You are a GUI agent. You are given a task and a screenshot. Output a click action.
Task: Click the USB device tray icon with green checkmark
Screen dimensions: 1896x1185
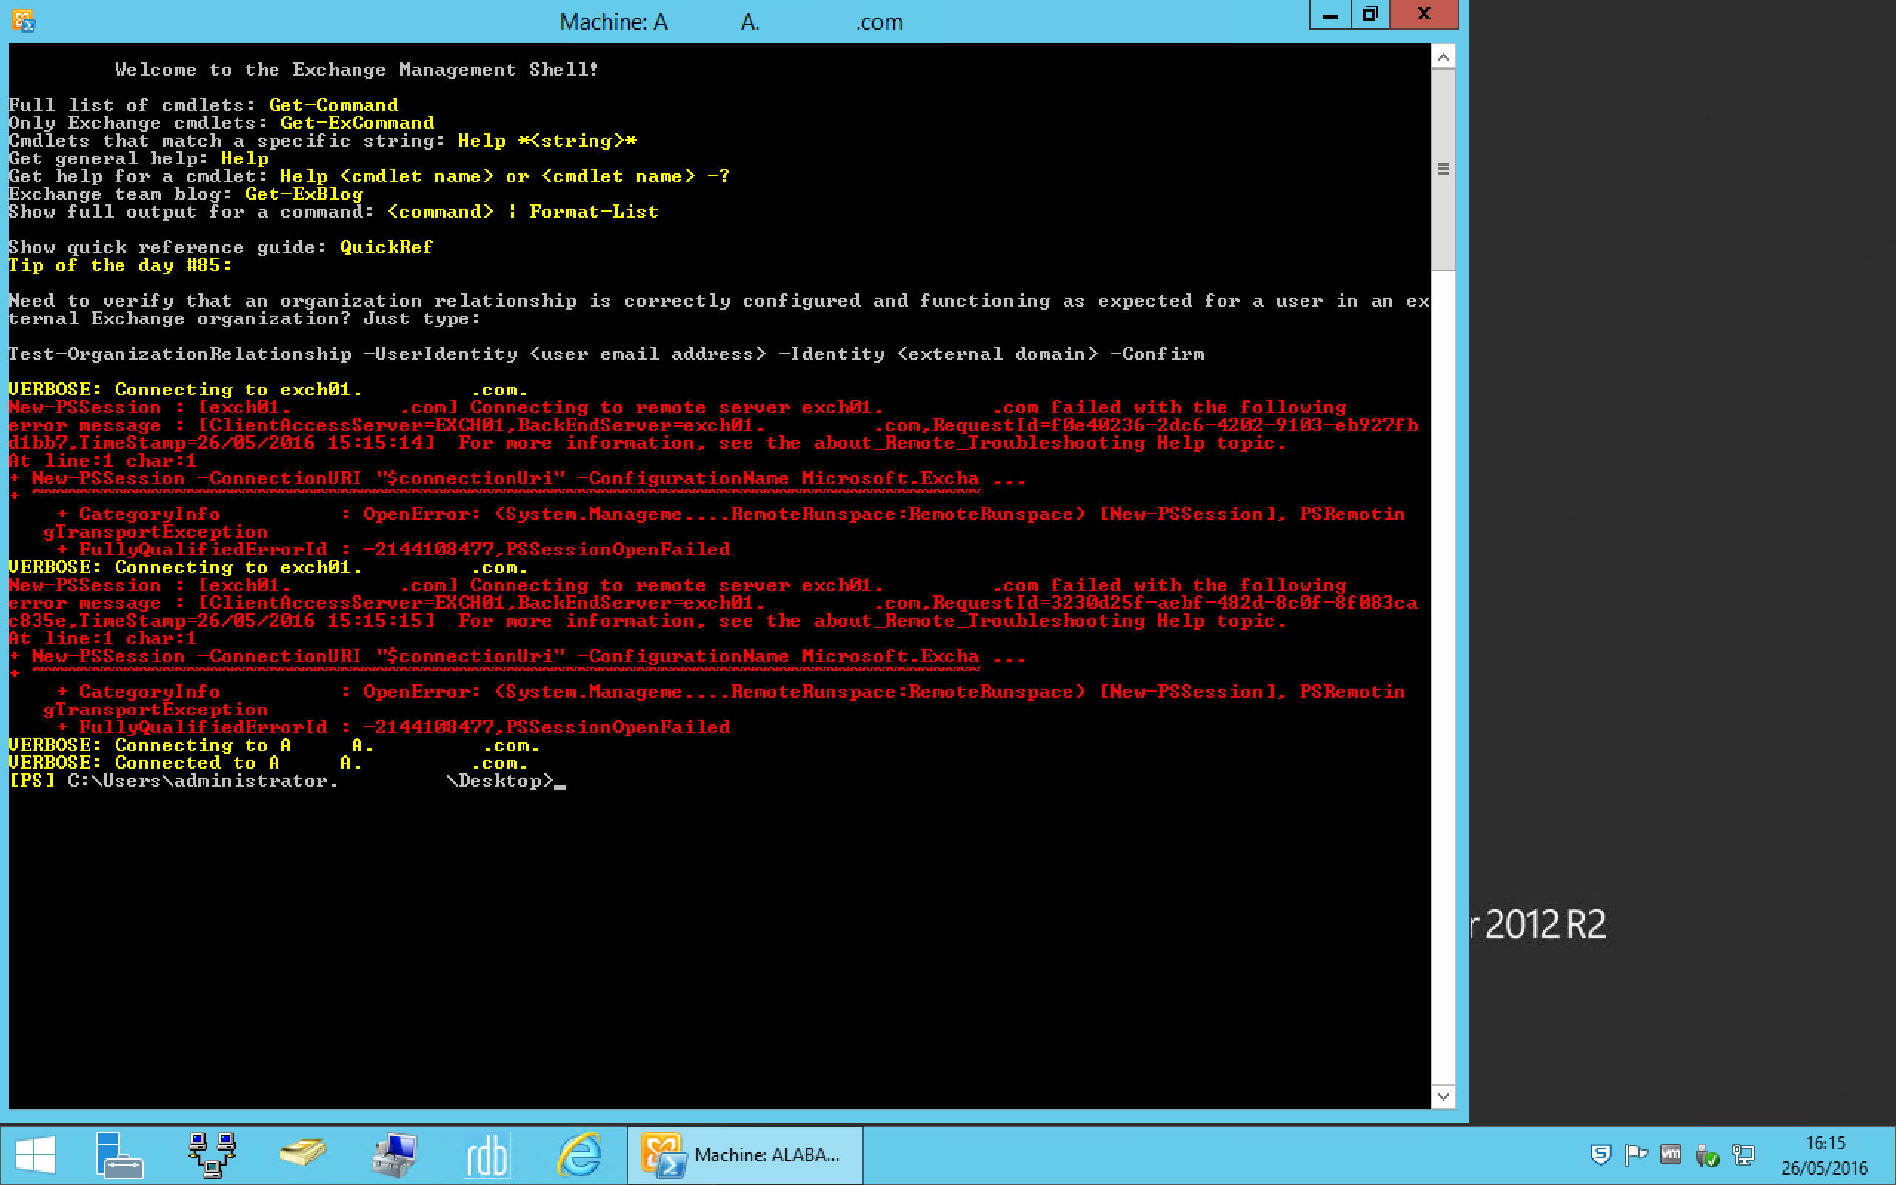[1708, 1154]
